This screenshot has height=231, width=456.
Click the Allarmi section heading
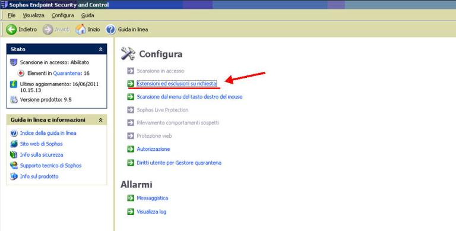(x=137, y=185)
